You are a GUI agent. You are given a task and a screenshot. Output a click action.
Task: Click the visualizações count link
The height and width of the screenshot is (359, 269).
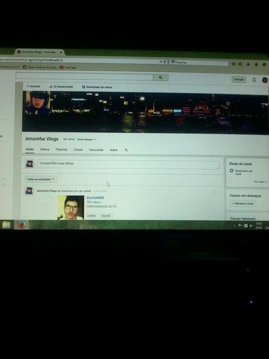click(61, 87)
